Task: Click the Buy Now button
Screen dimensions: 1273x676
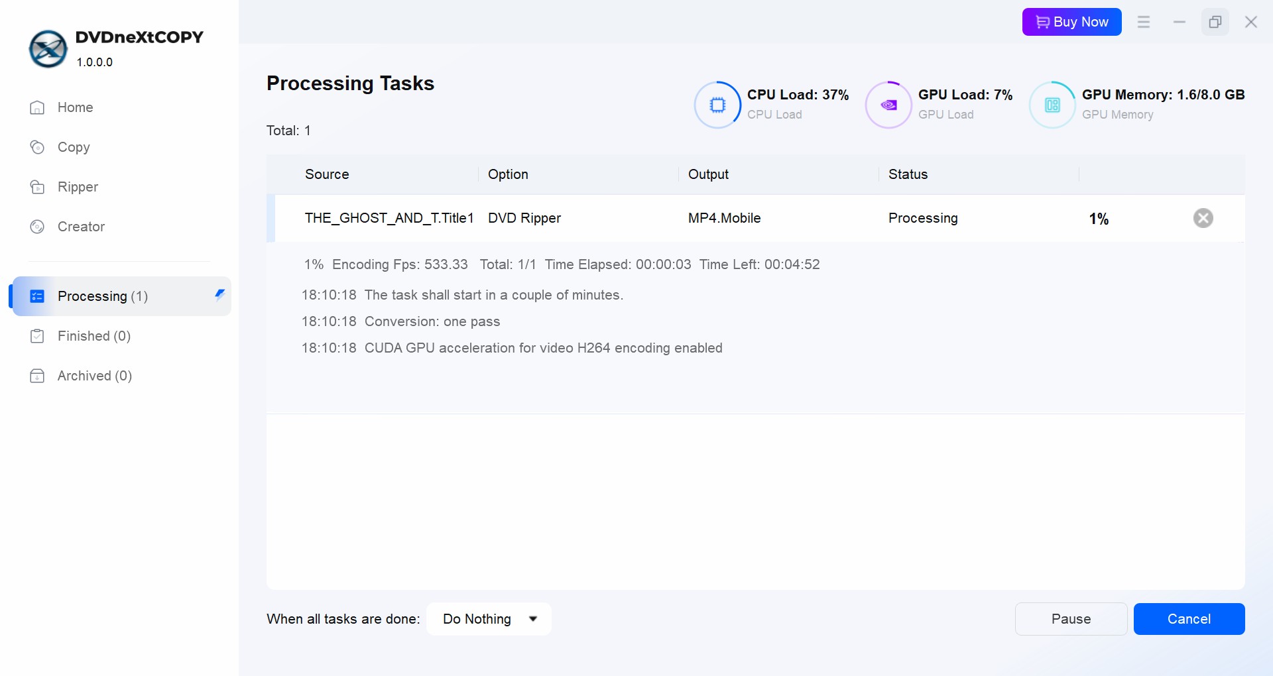Action: point(1071,22)
